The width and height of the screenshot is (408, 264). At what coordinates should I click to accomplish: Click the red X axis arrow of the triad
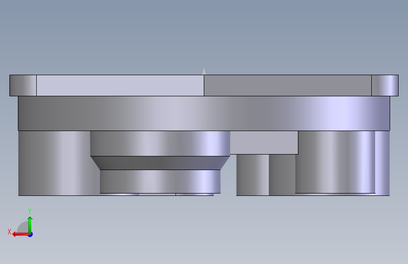click(20, 234)
